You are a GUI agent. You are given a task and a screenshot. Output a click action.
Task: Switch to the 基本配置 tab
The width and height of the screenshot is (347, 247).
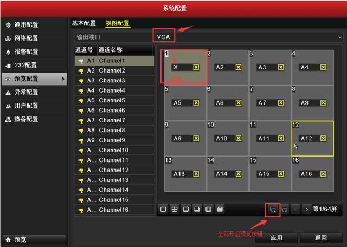(x=83, y=23)
